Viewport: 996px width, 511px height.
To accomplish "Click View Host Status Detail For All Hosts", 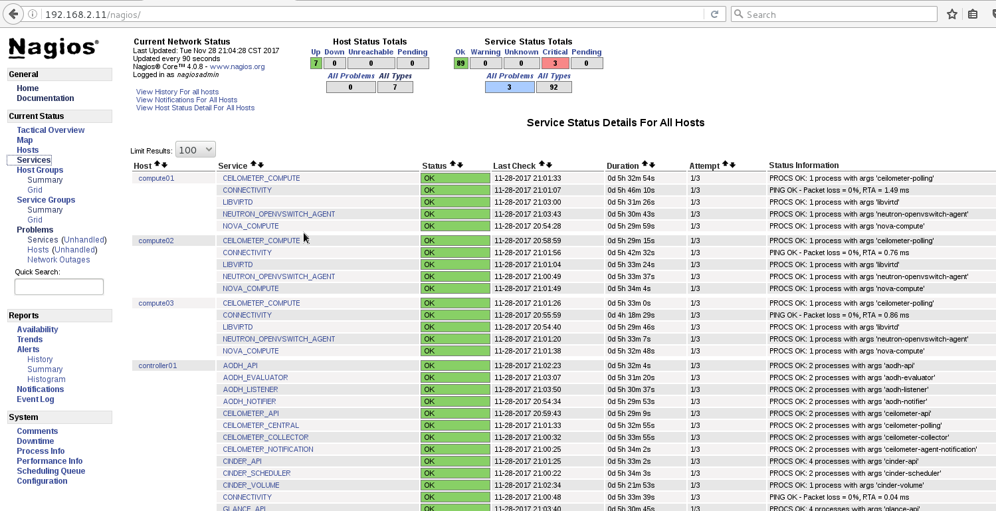I will click(195, 108).
